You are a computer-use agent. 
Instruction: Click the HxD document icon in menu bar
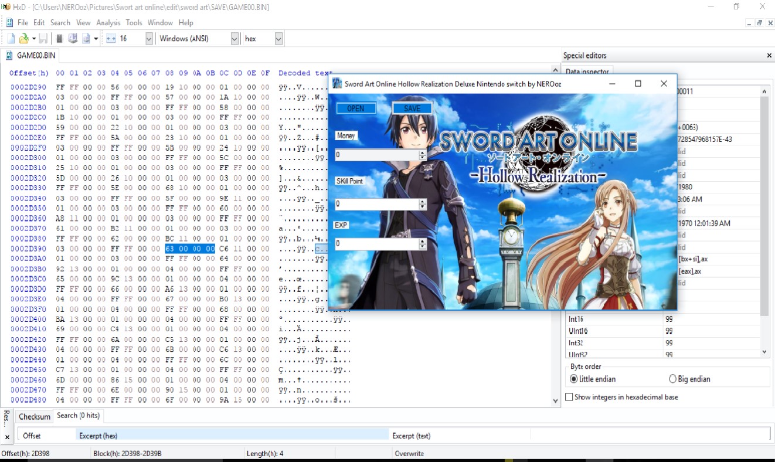(x=9, y=23)
